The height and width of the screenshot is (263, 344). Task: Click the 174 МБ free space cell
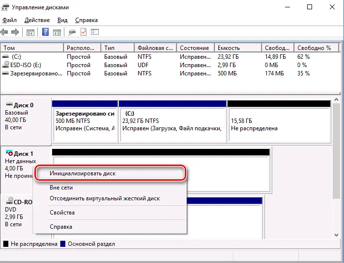pos(274,73)
